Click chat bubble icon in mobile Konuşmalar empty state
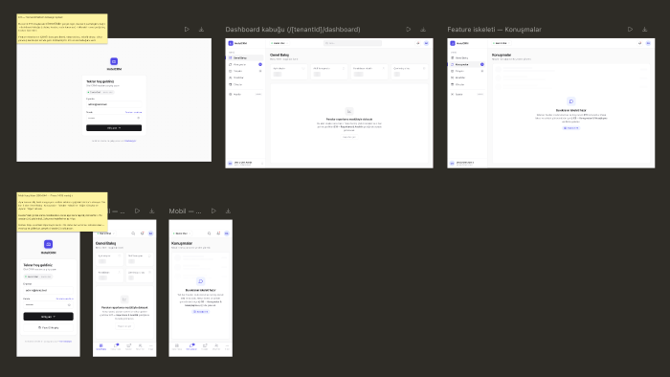The height and width of the screenshot is (377, 670). coord(200,281)
